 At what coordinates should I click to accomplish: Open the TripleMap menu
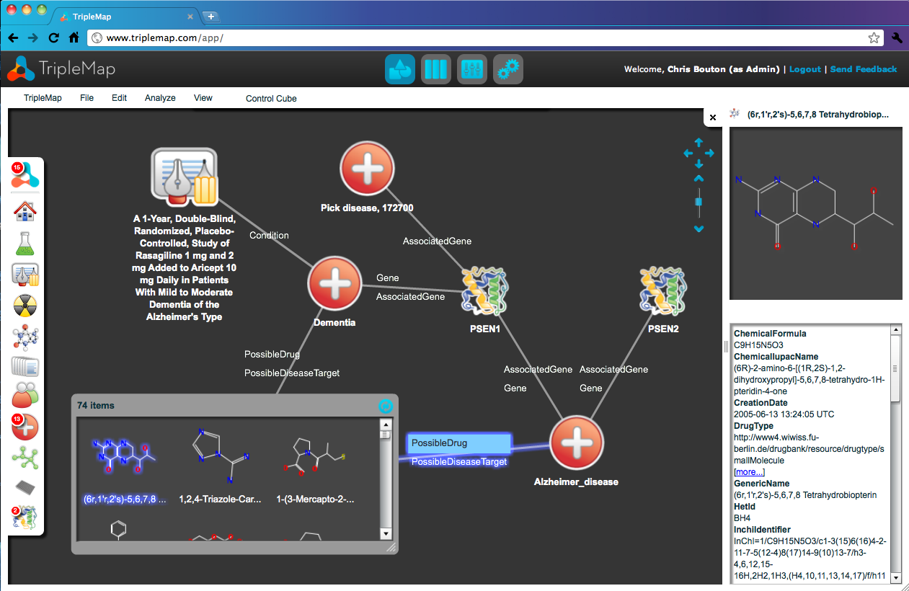[43, 98]
